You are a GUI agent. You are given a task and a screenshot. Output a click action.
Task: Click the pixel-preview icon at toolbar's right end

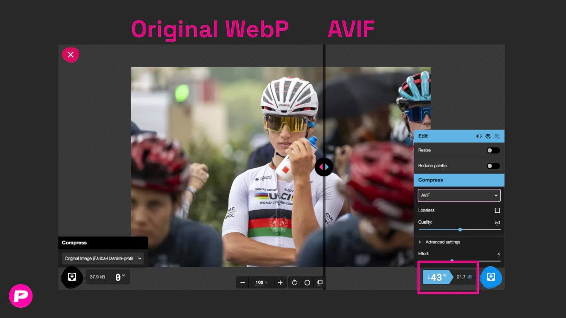(x=319, y=282)
